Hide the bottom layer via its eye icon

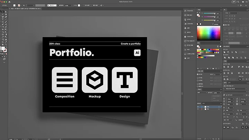(x=198, y=109)
